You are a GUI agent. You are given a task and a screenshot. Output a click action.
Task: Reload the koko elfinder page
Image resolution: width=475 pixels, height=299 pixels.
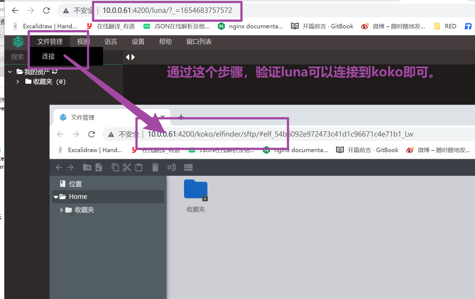[92, 134]
